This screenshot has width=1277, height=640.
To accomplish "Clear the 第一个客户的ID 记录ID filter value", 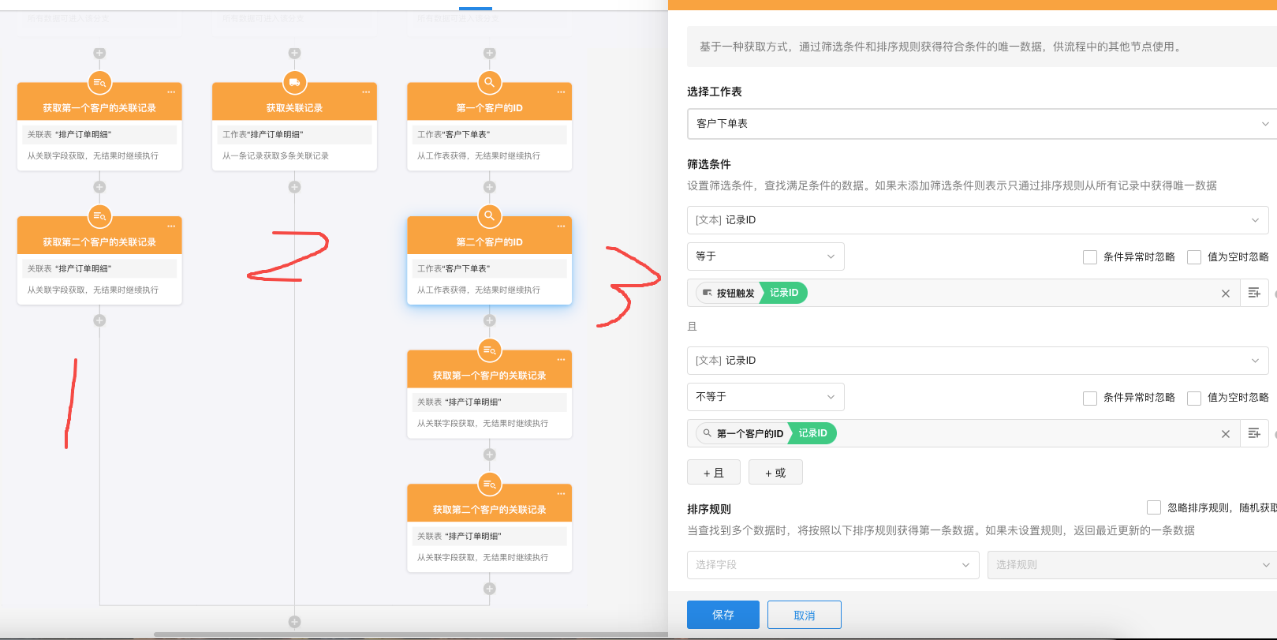I will coord(1225,434).
